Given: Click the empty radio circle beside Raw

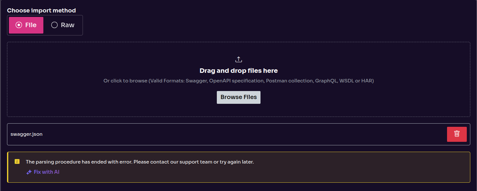Looking at the screenshot, I should pos(55,25).
